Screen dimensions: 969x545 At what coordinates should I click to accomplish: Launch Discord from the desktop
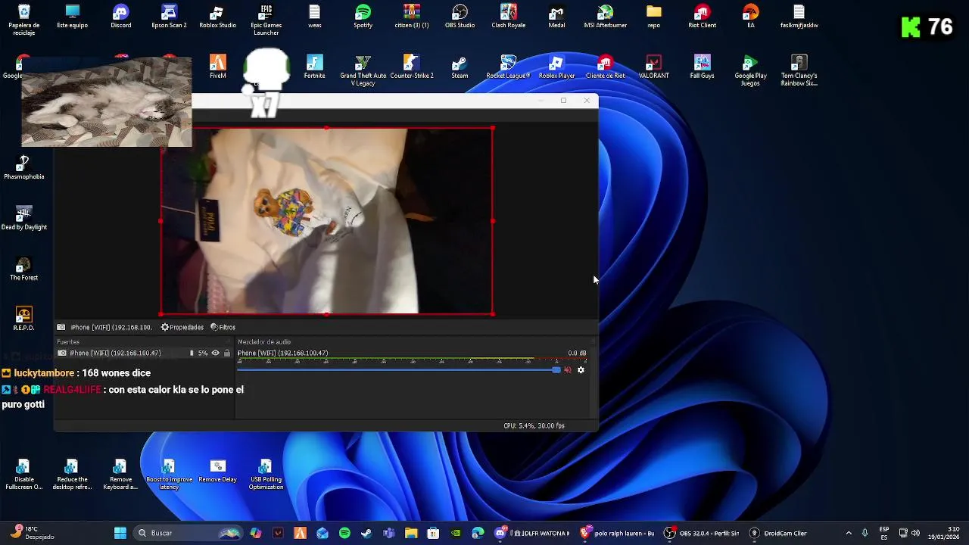[121, 17]
